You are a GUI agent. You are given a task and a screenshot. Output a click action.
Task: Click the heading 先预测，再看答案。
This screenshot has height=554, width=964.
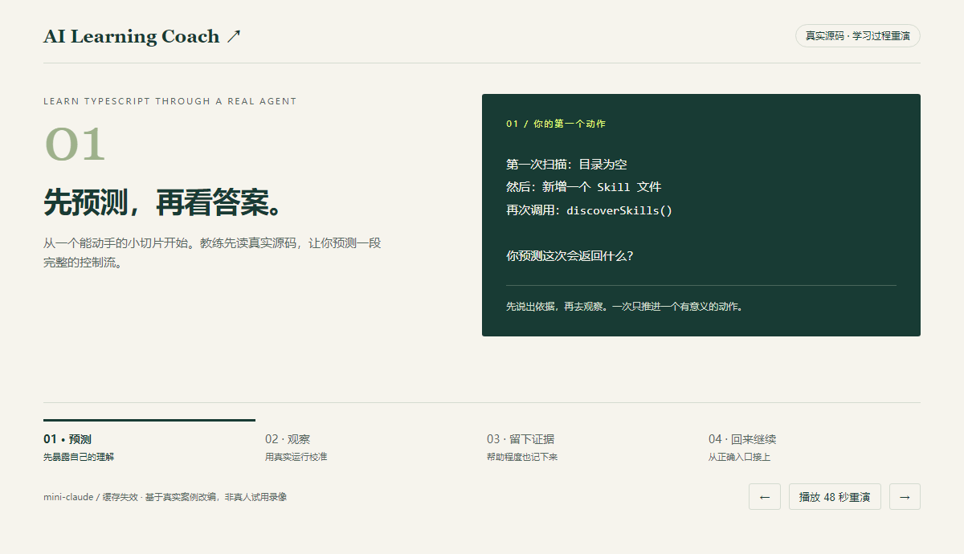tap(165, 203)
